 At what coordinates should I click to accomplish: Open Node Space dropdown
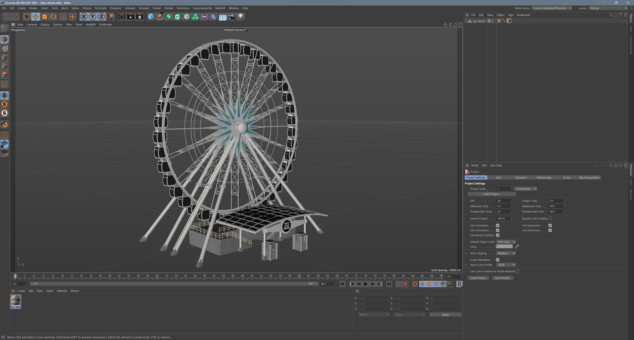551,8
